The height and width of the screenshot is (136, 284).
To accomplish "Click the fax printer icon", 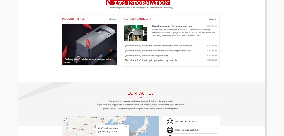I will point(170,130).
